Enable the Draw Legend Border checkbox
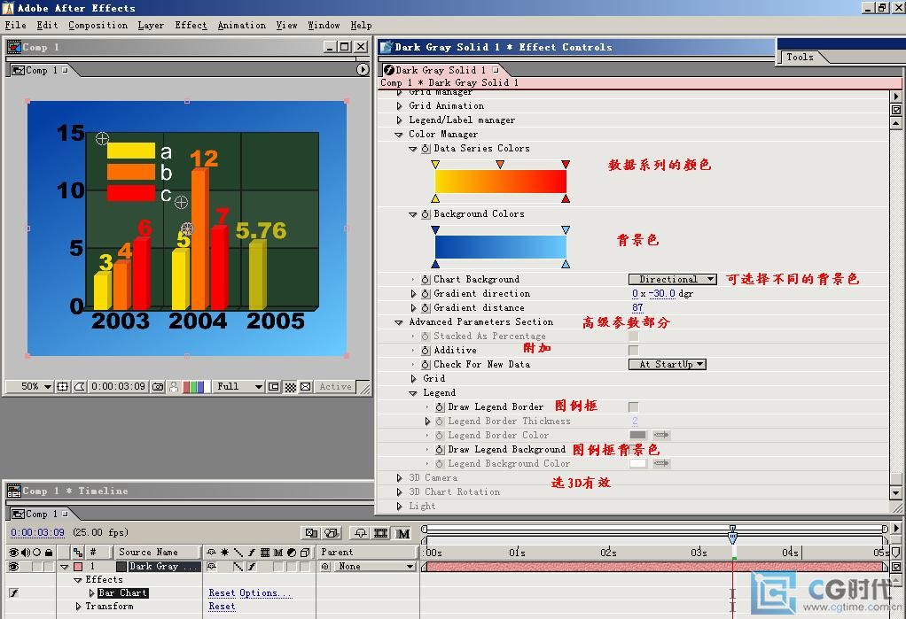The width and height of the screenshot is (906, 619). (634, 407)
